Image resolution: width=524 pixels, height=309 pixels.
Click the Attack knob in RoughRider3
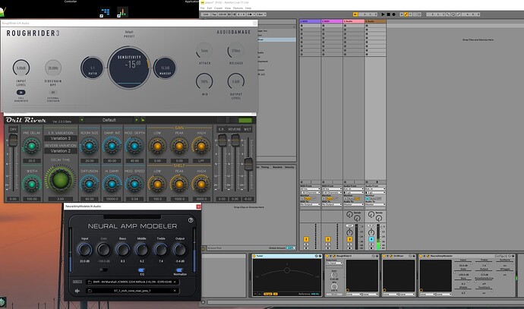tap(204, 52)
